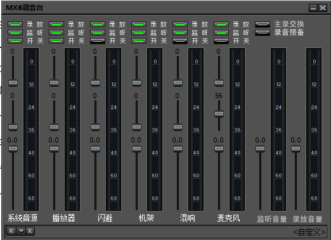Screen dimensions: 331x240
Task: Click the 闪避 channel label
Action: click(105, 218)
